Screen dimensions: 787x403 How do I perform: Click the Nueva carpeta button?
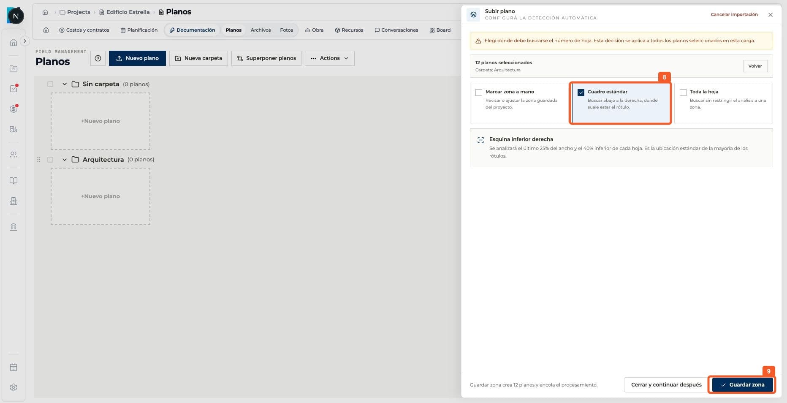coord(198,58)
